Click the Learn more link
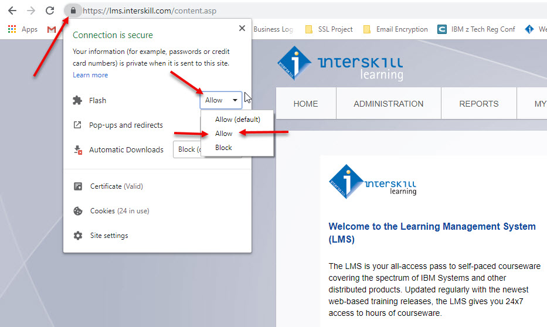The height and width of the screenshot is (327, 547). point(90,75)
